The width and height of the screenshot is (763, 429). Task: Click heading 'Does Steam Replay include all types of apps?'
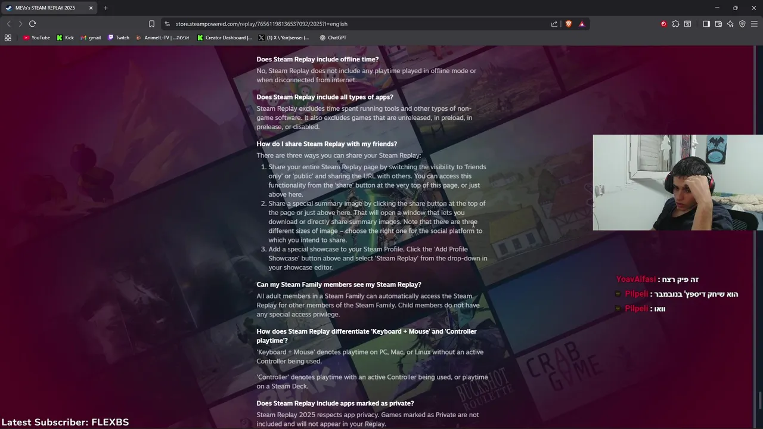click(325, 97)
